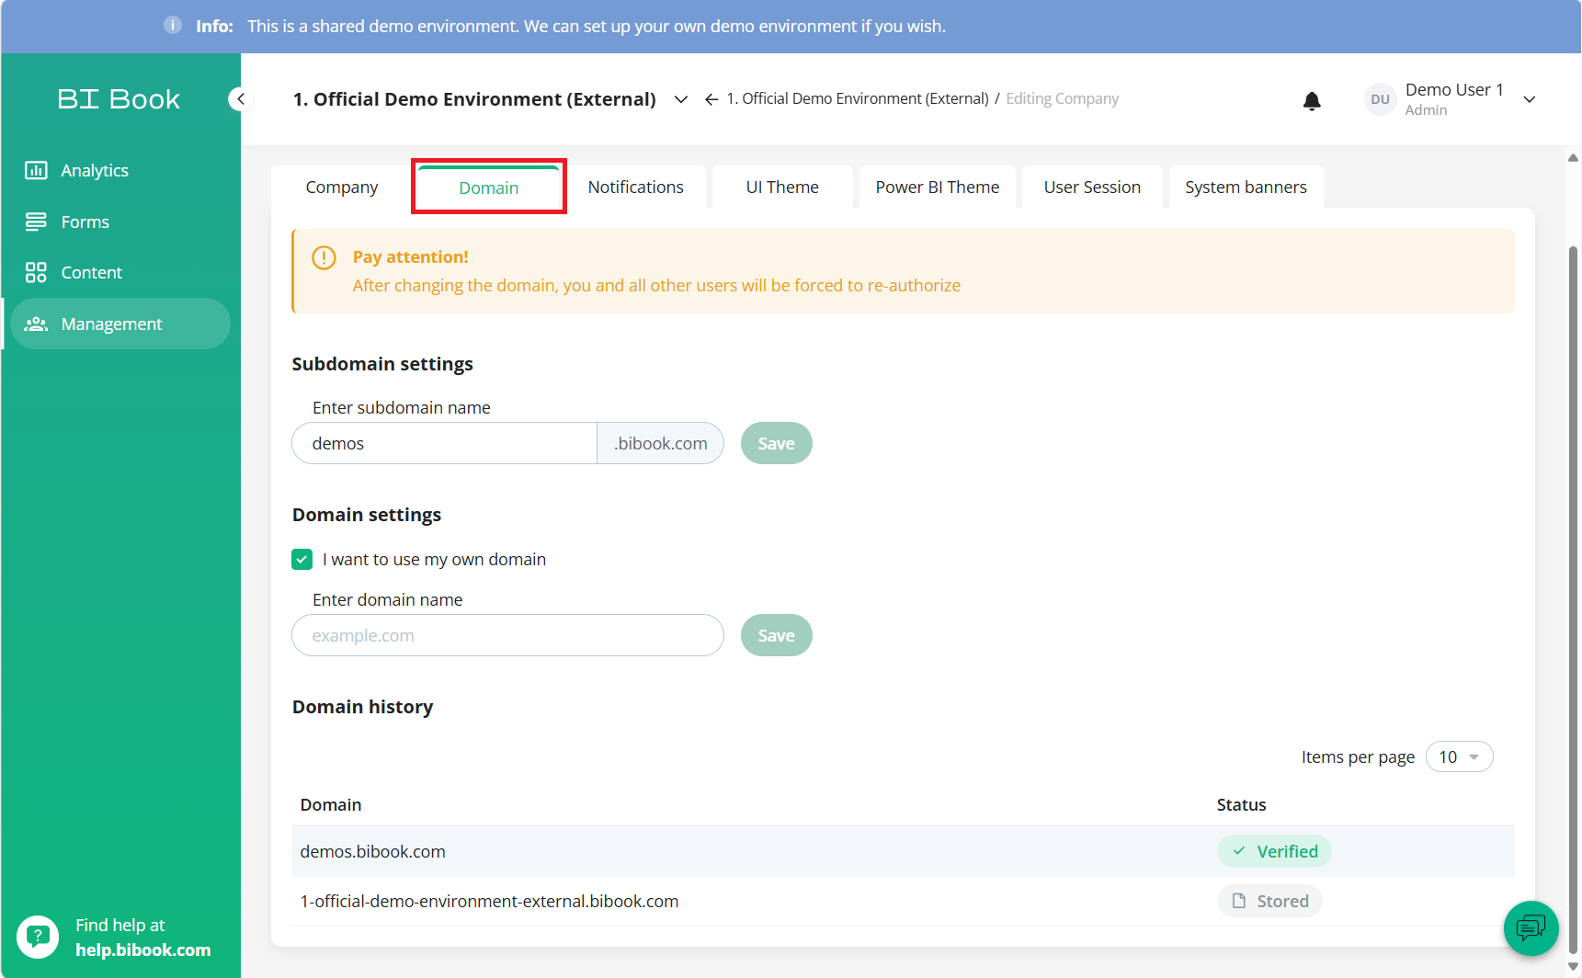Screen dimensions: 1582x978
Task: Click the Content grid icon
Action: click(36, 272)
